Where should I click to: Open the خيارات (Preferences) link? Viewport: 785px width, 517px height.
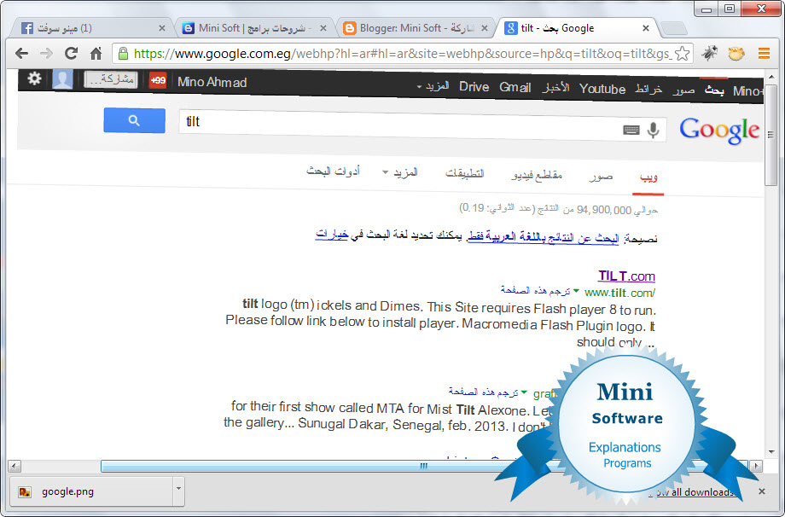pyautogui.click(x=331, y=234)
